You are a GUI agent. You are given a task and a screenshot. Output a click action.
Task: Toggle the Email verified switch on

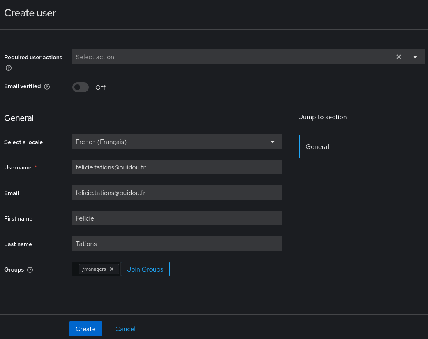[x=81, y=87]
